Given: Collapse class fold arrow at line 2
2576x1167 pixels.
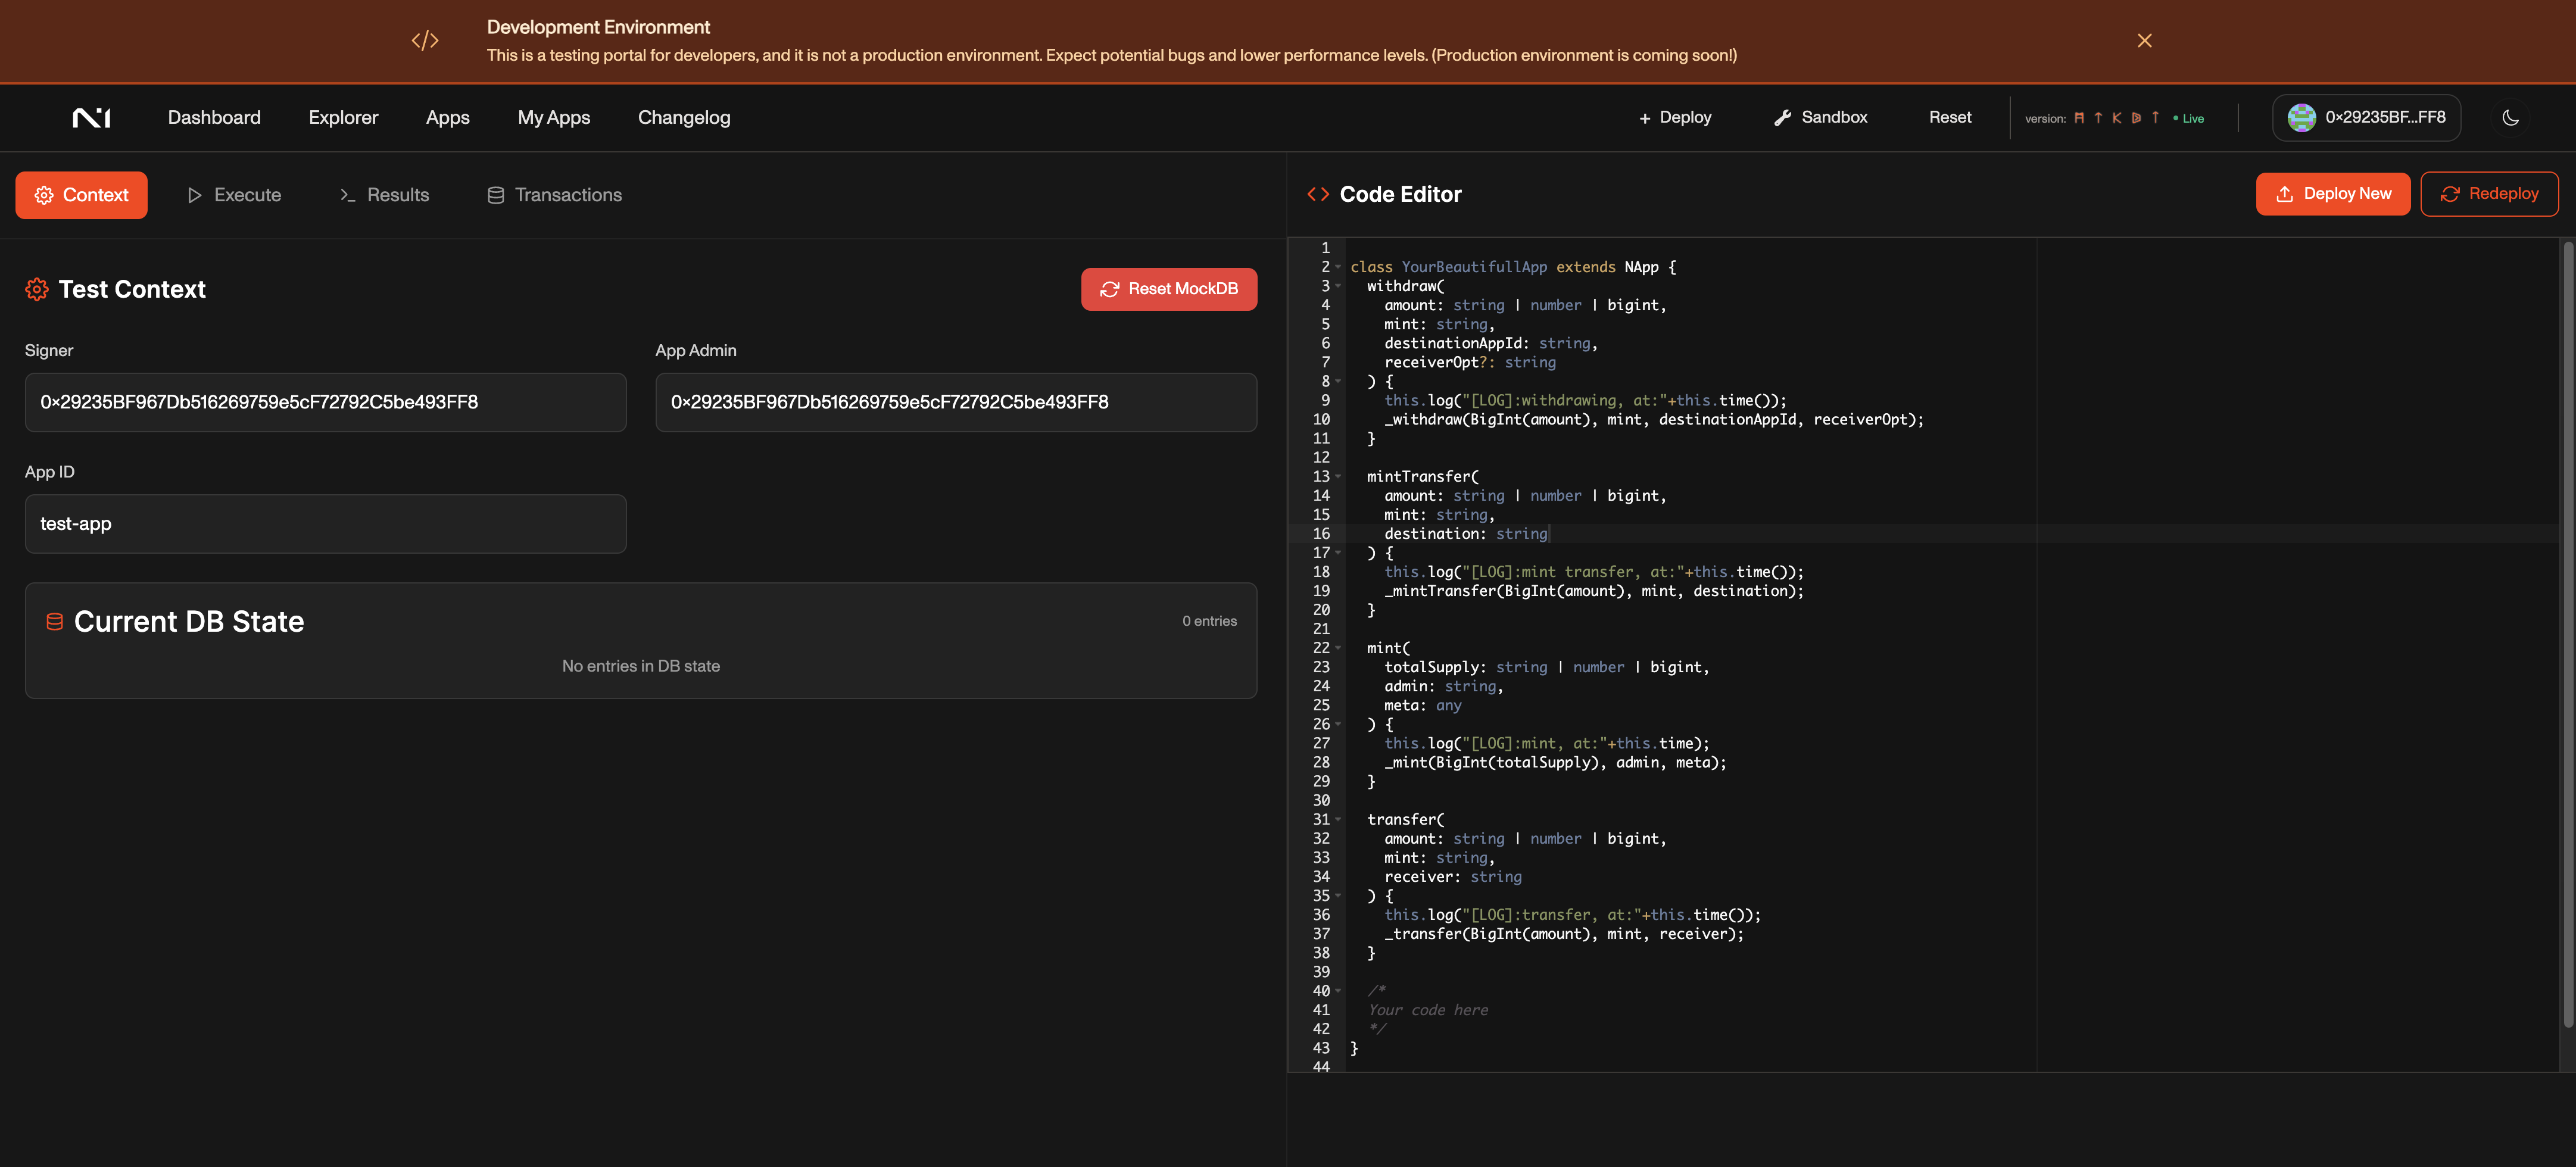Looking at the screenshot, I should (x=1338, y=267).
